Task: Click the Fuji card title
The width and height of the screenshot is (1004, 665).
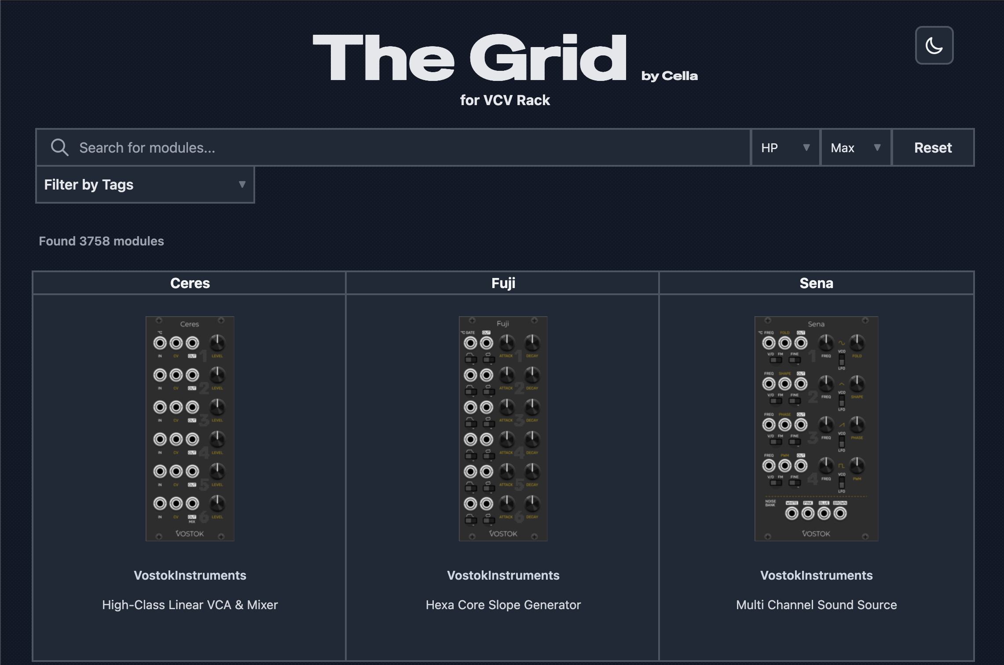Action: pos(503,283)
